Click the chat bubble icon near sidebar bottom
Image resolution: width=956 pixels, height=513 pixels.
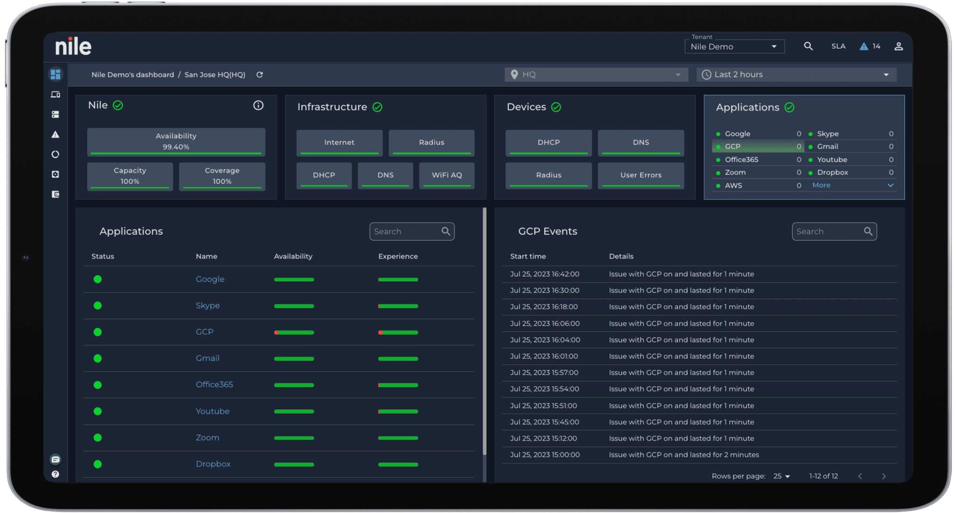click(x=55, y=459)
